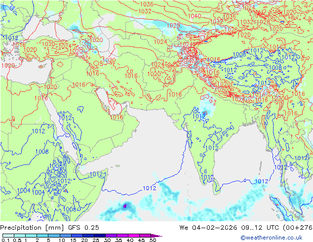Click the dark blue rain cell over northern India
The height and width of the screenshot is (242, 313).
pos(204,113)
